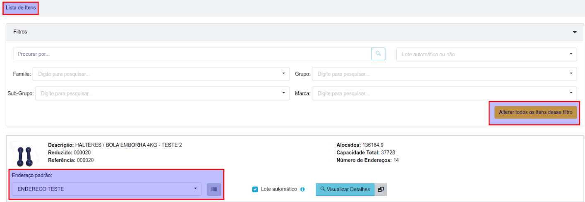Click the halteres product thumbnail
Image resolution: width=585 pixels, height=202 pixels.
pos(24,156)
